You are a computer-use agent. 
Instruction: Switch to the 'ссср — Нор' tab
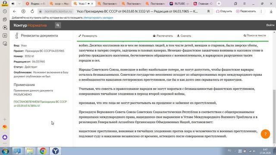[x=60, y=3]
